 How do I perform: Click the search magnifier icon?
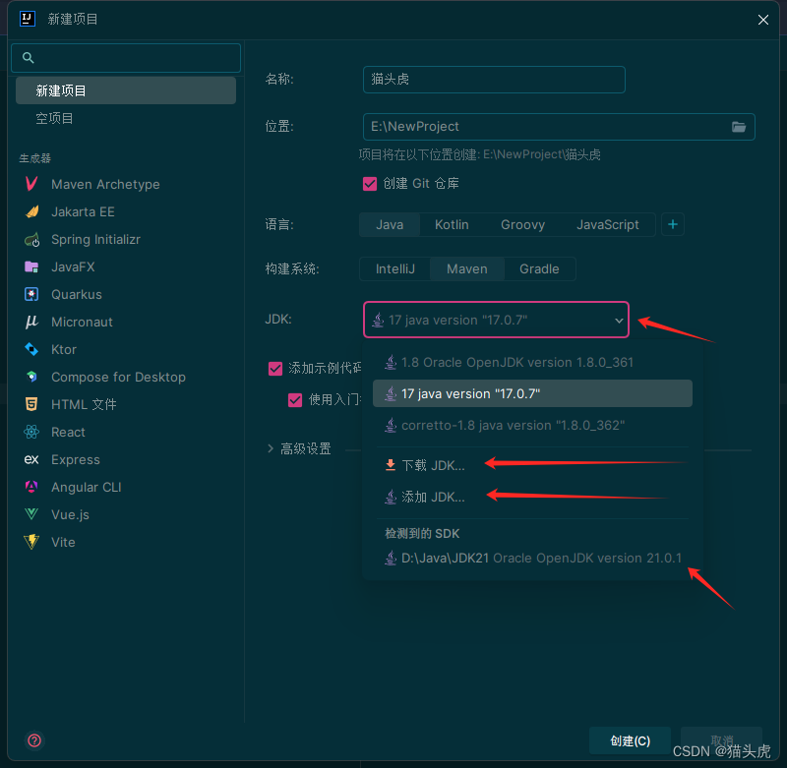[x=29, y=58]
